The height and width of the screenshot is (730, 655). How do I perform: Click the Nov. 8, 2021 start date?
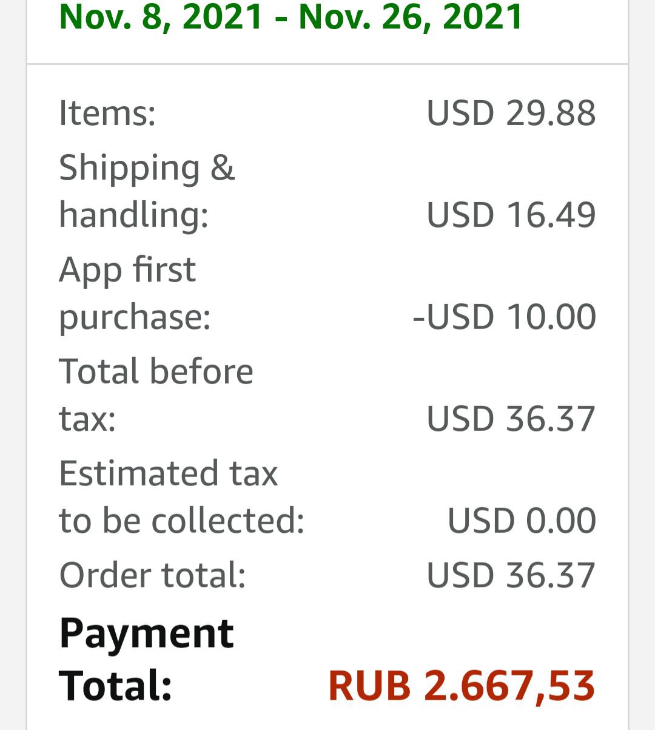[161, 16]
